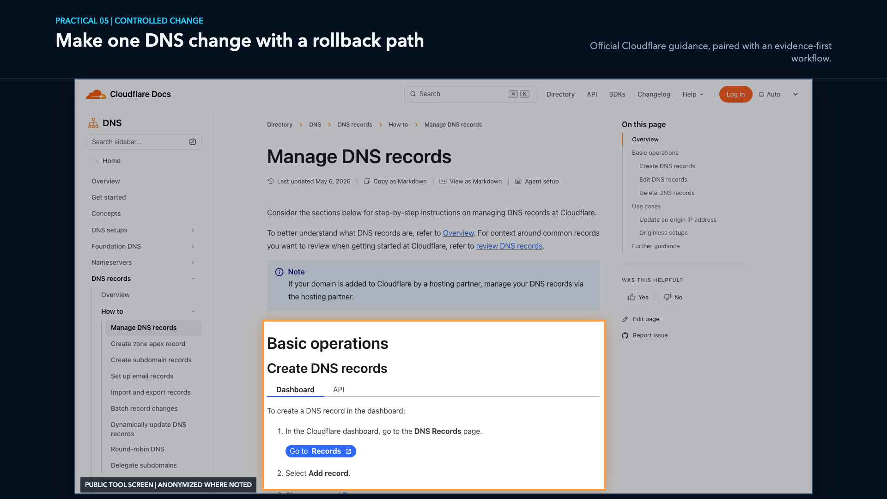This screenshot has width=887, height=499.
Task: Click the GitHub Report issue icon
Action: [x=625, y=335]
